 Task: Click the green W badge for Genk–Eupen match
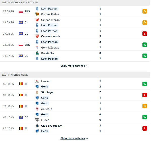pos(145,117)
